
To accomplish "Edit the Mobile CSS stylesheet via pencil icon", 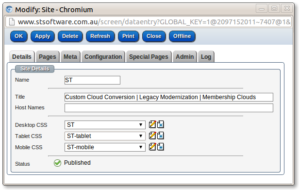I will tap(152, 147).
